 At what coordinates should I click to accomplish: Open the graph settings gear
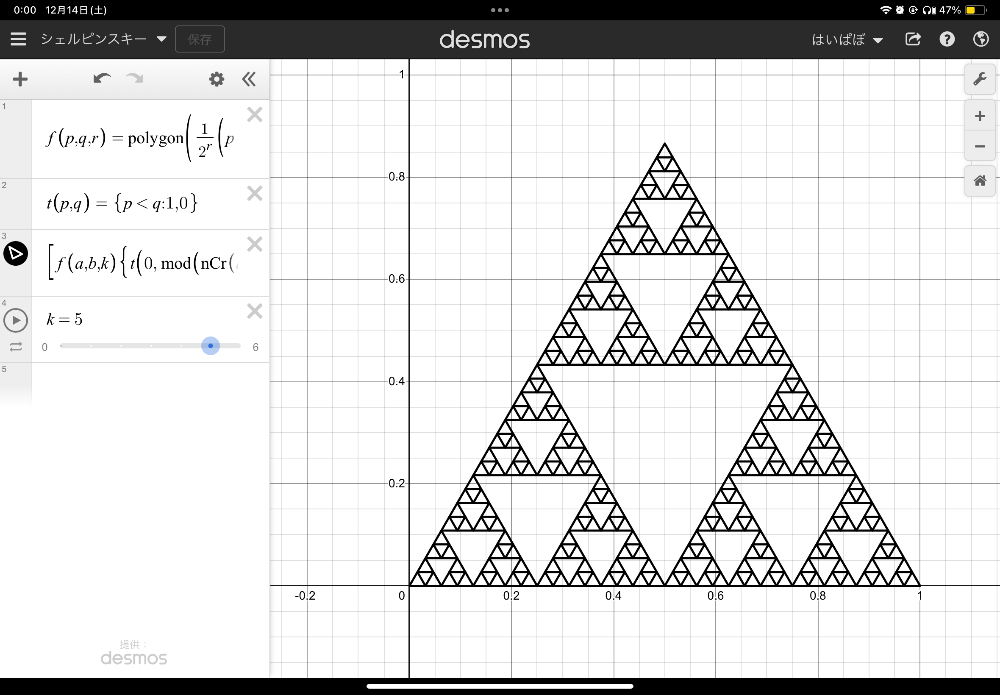[x=216, y=79]
